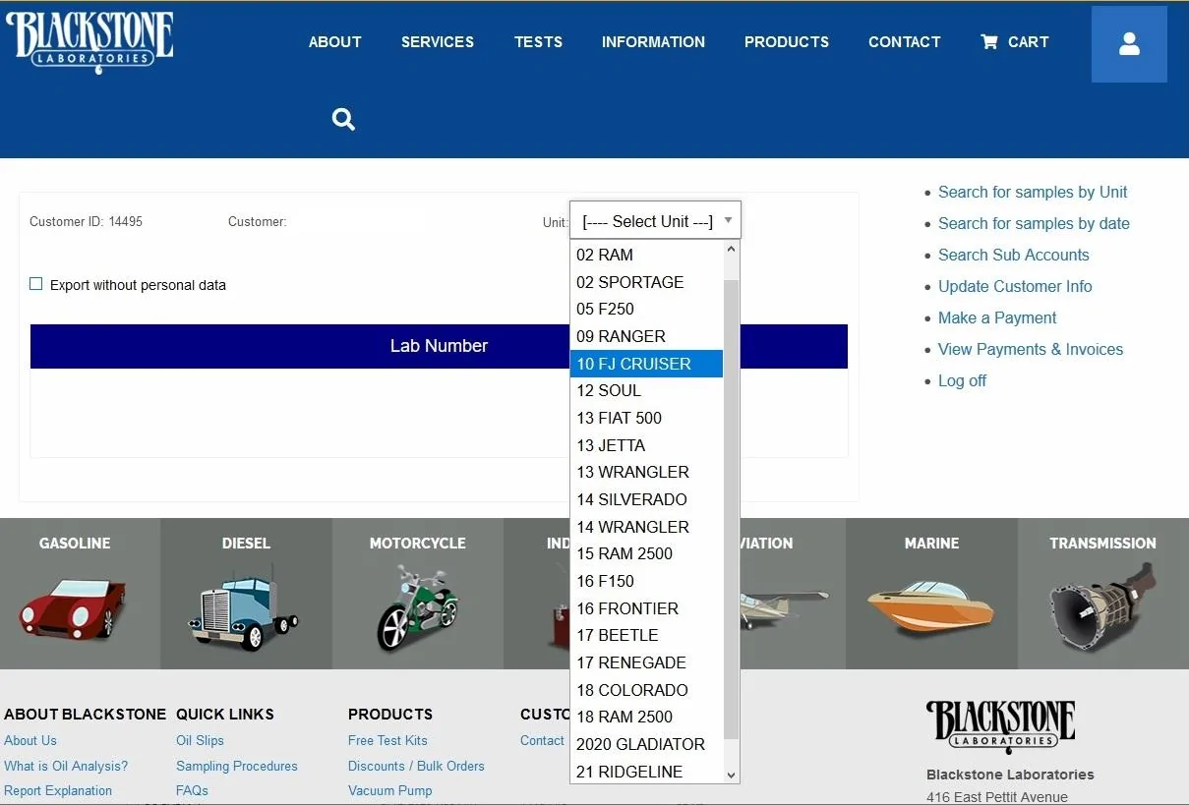Choose 21 RIDGELINE from unit list
The width and height of the screenshot is (1189, 805).
646,772
